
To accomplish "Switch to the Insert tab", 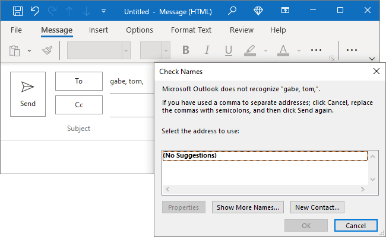I will point(99,30).
